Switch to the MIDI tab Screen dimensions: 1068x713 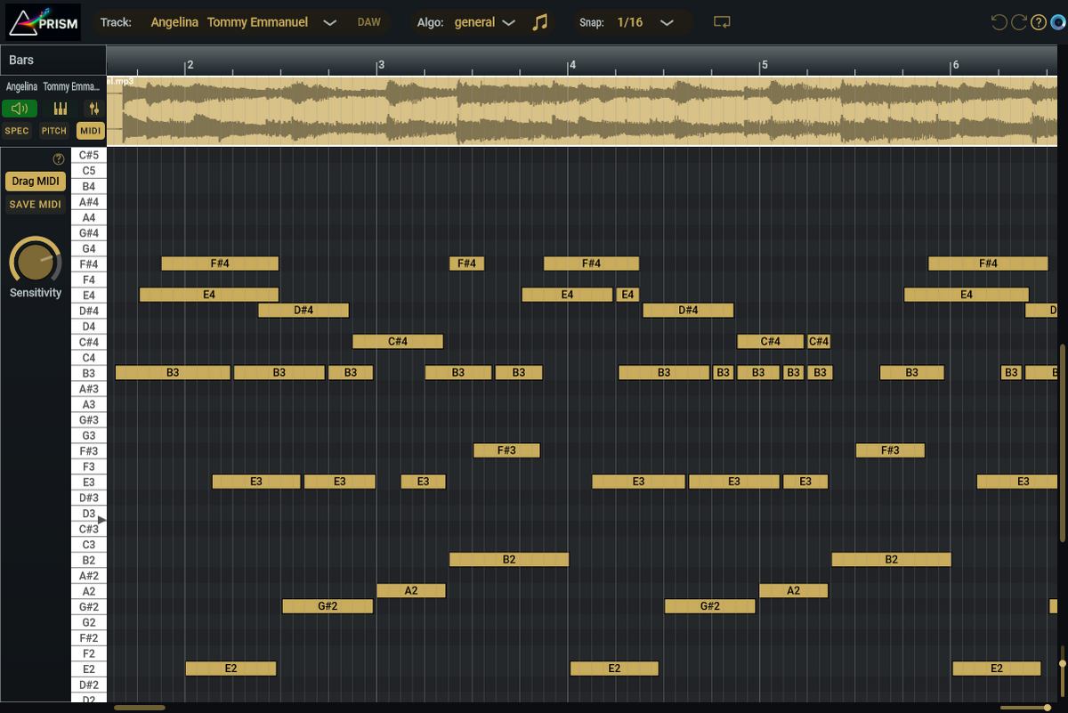point(90,131)
